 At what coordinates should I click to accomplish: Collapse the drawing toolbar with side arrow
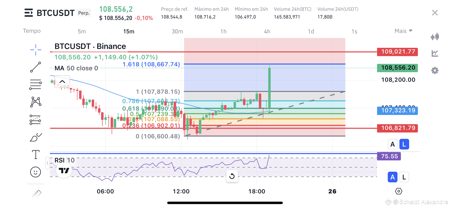coord(47,163)
